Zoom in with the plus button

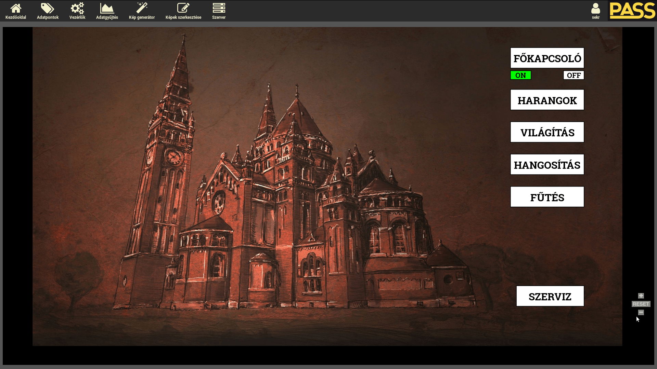click(641, 296)
